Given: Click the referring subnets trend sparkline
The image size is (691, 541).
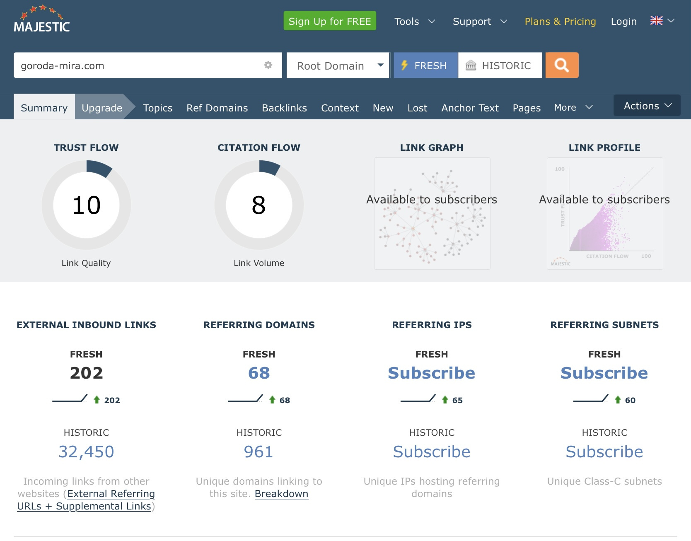Looking at the screenshot, I should [x=591, y=399].
